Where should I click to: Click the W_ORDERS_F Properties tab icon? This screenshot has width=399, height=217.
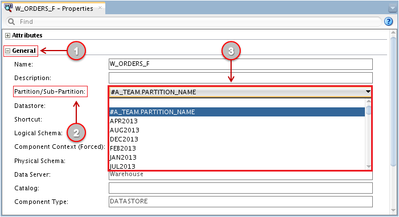[8, 7]
